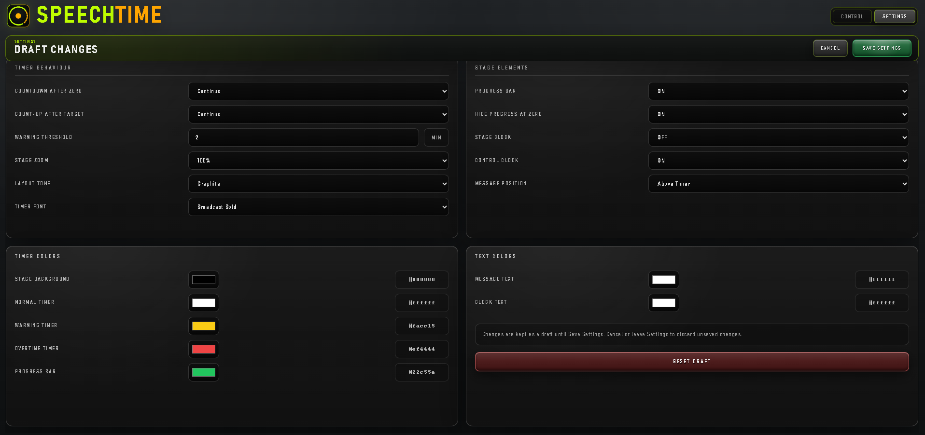Focus the Warning Threshold input field

pyautogui.click(x=304, y=137)
